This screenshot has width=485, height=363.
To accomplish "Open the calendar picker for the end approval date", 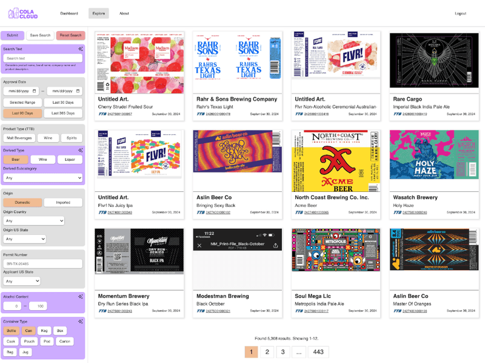I will tap(78, 91).
